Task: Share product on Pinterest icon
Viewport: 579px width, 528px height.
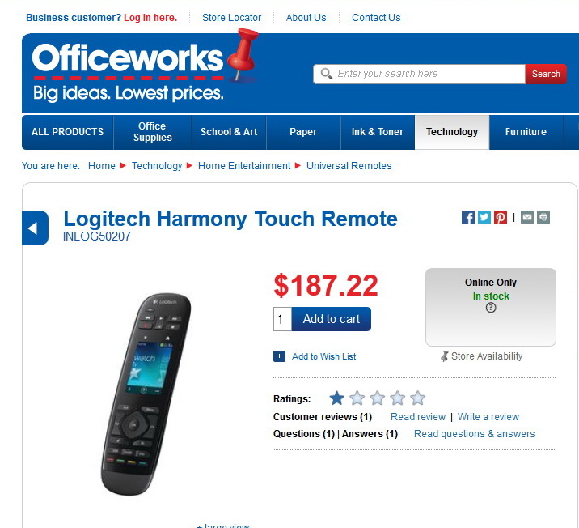Action: [x=501, y=217]
